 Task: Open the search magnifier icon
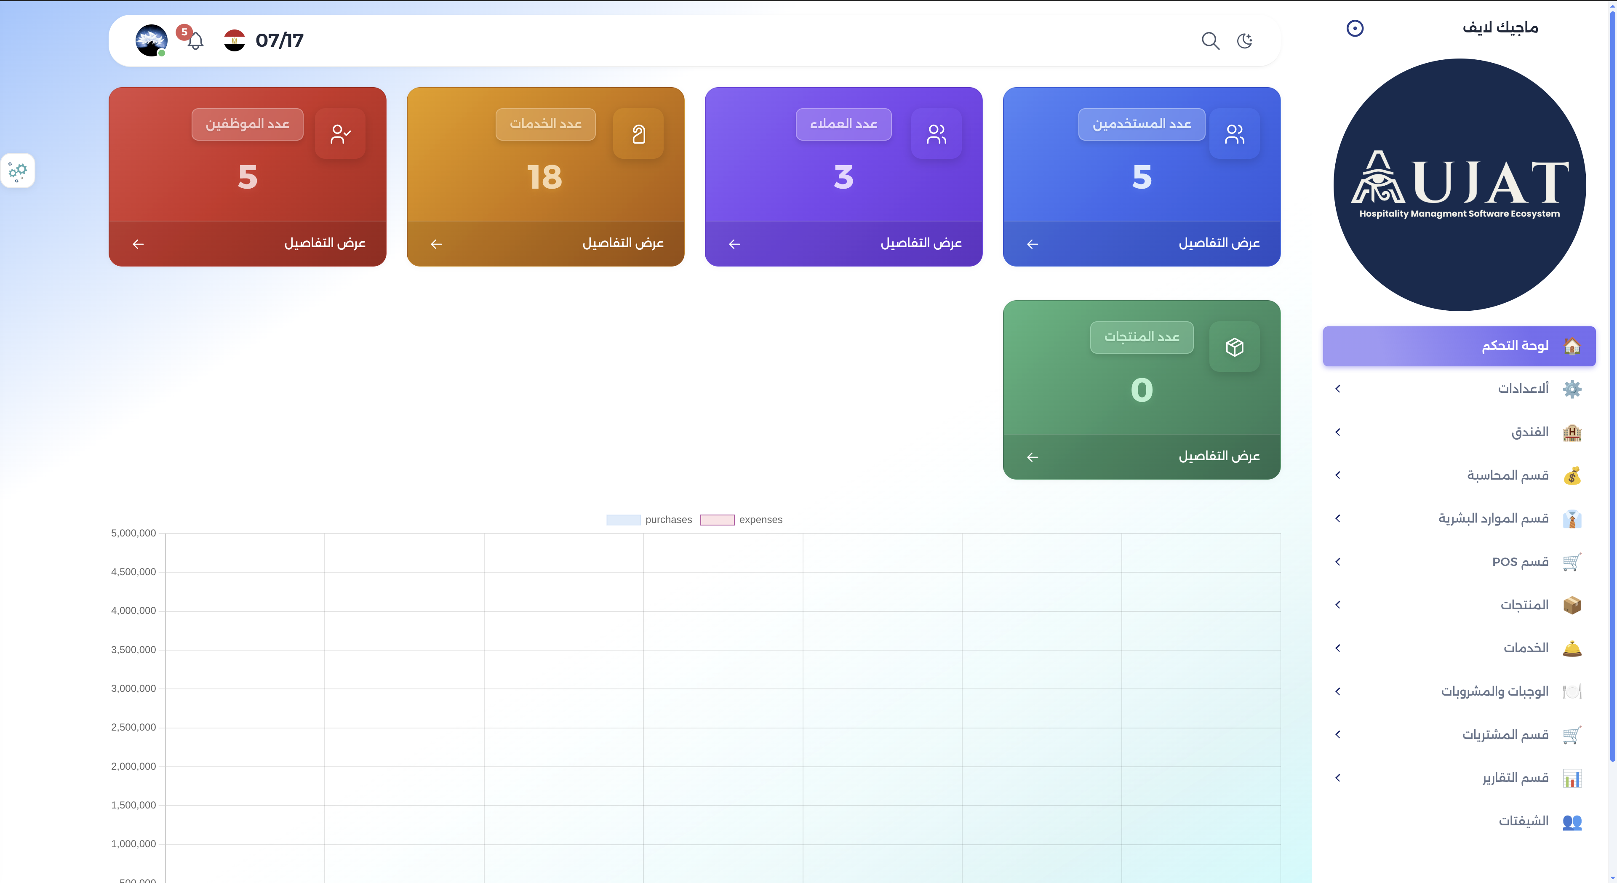click(x=1210, y=41)
